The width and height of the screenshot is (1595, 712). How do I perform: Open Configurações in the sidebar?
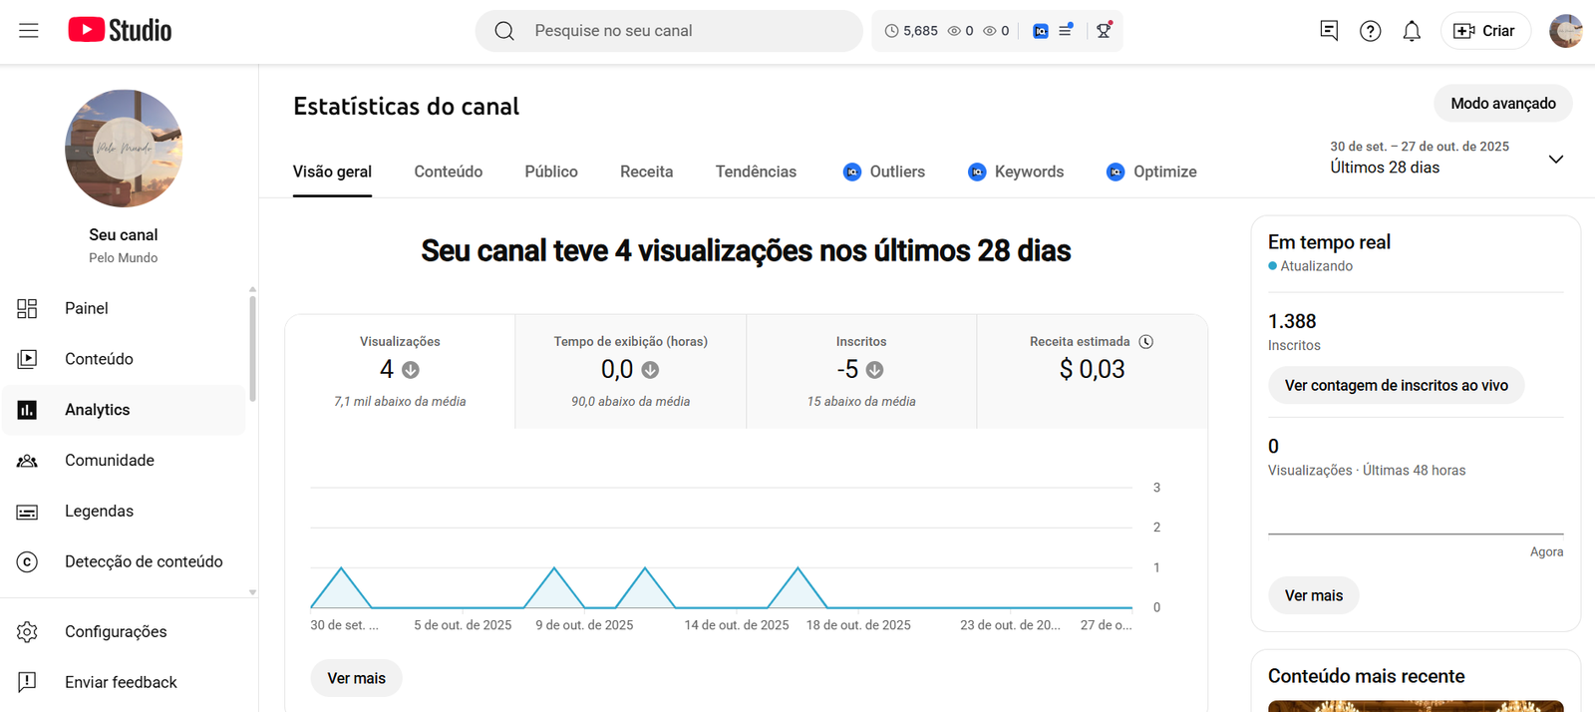(124, 632)
